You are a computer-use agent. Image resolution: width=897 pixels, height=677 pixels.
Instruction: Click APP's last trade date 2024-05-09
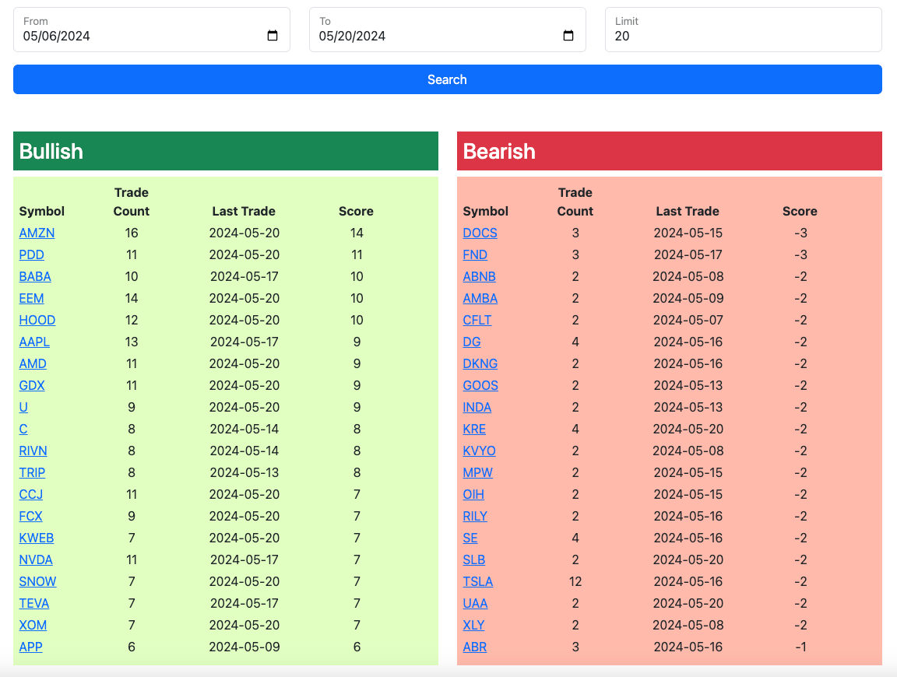click(244, 647)
